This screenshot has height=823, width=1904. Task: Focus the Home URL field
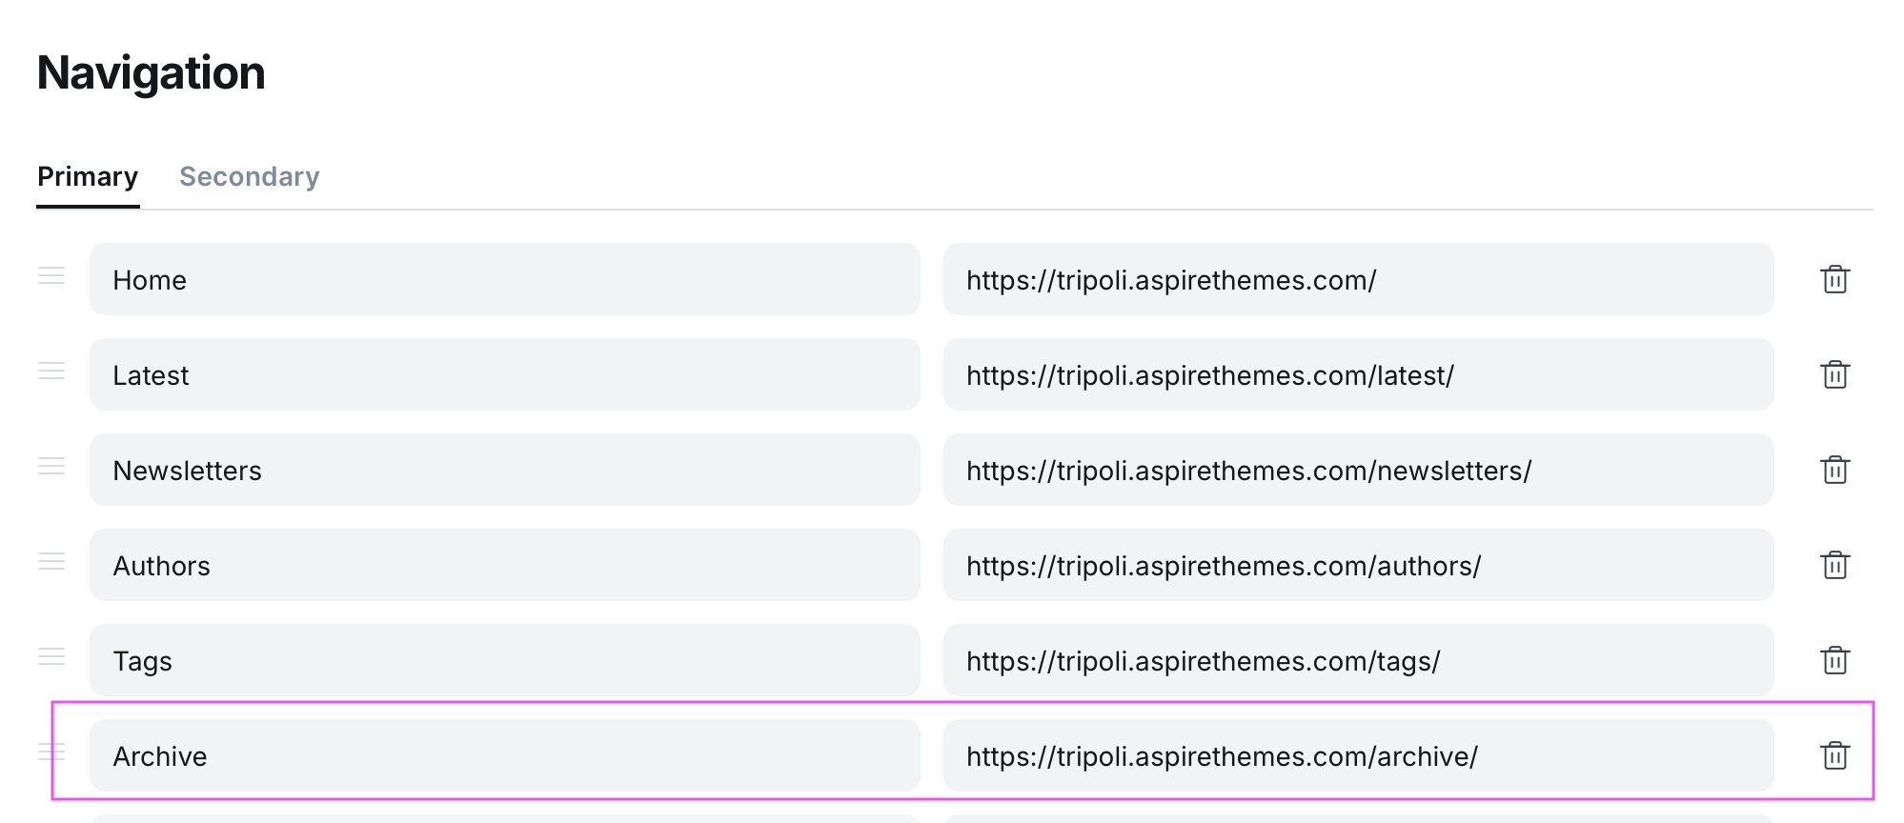click(x=1359, y=279)
